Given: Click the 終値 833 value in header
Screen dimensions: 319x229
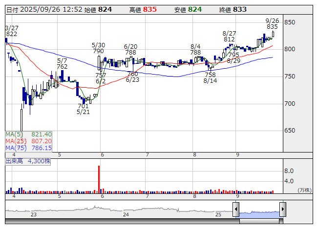Looking at the screenshot, I should pyautogui.click(x=240, y=10).
